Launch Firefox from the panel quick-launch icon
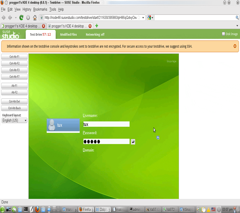 tap(37, 209)
